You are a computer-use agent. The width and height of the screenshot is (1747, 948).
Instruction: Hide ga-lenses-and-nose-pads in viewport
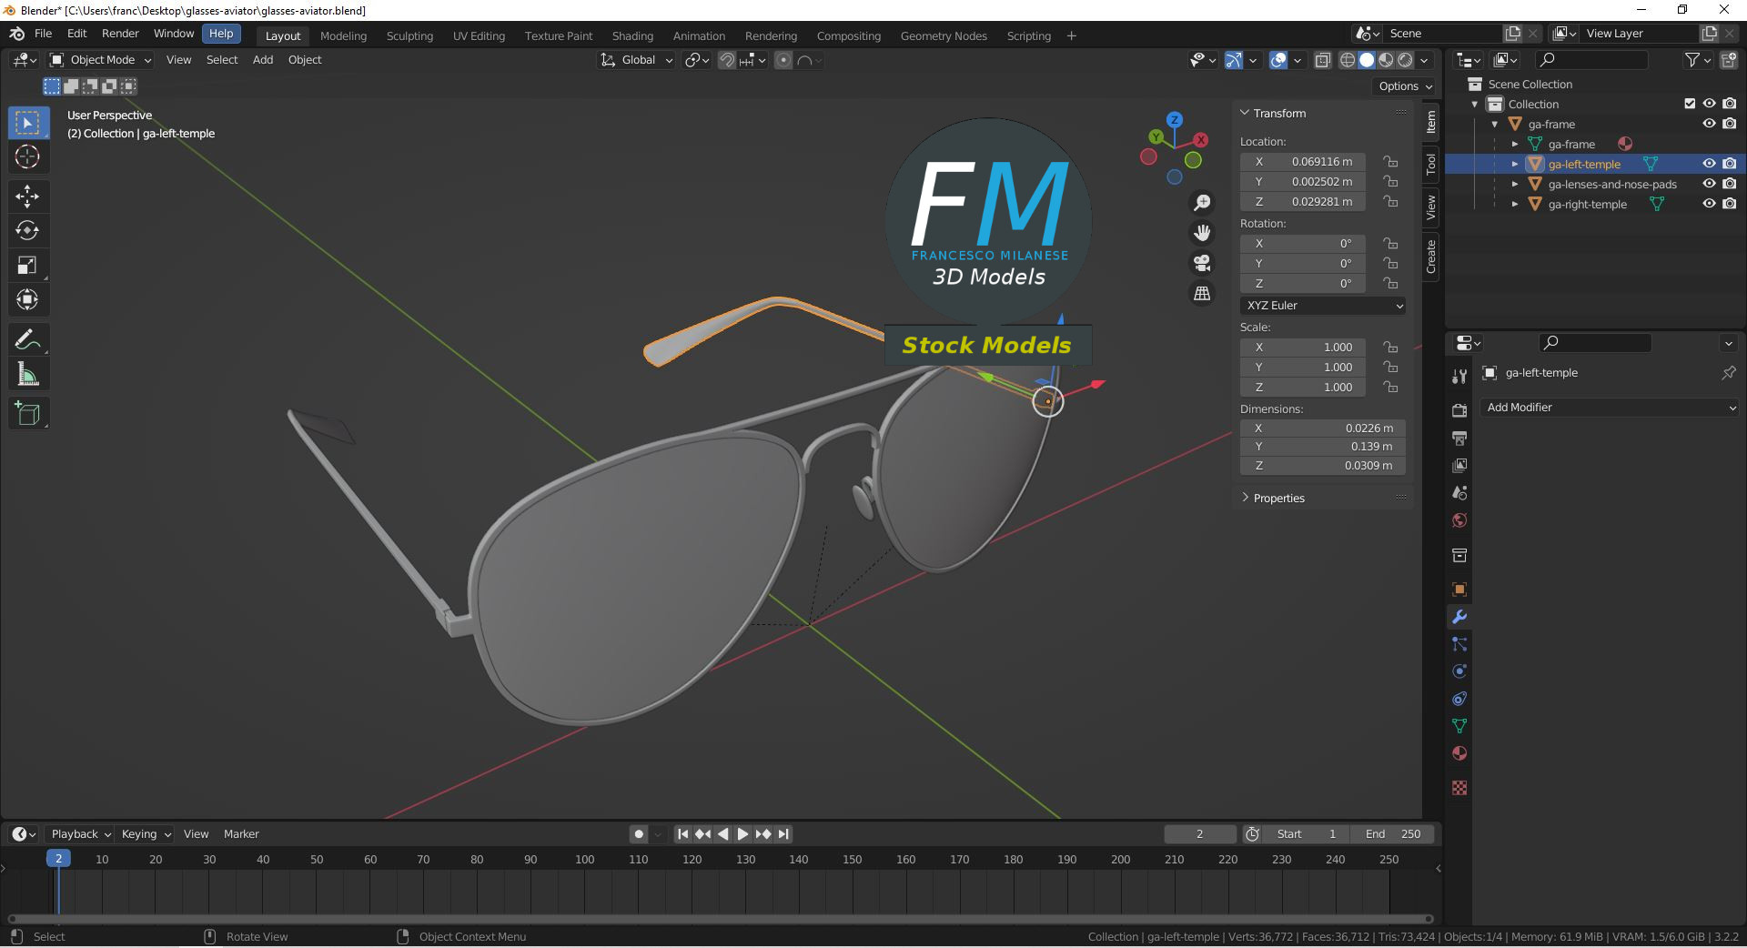click(1709, 184)
